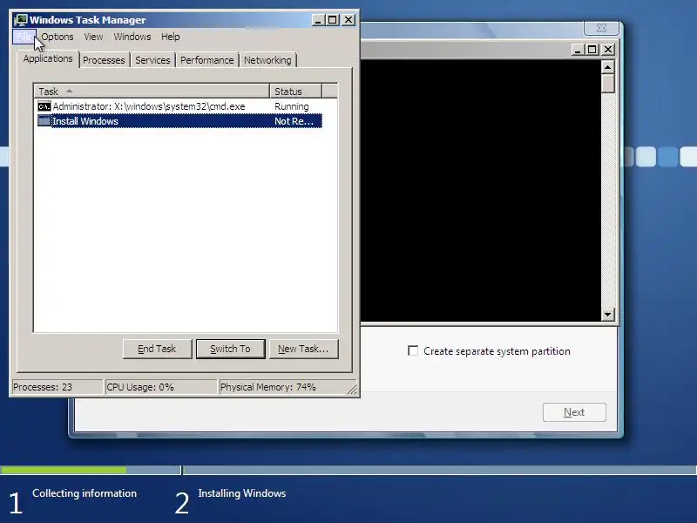Screen dimensions: 697x523
Task: Open the View menu
Action: 93,37
